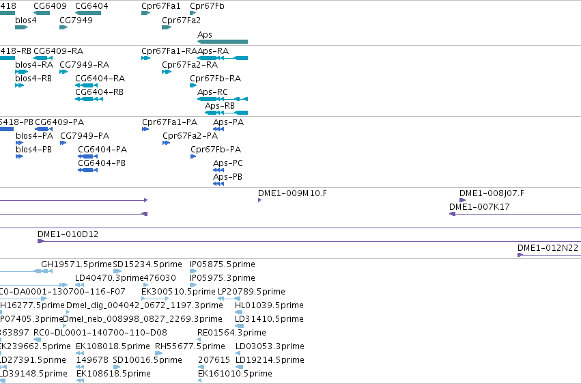Click the blos4 gene glyph
Image resolution: width=581 pixels, height=384 pixels.
(21, 27)
